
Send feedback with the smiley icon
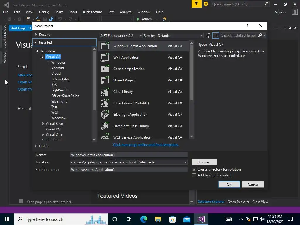(206, 4)
